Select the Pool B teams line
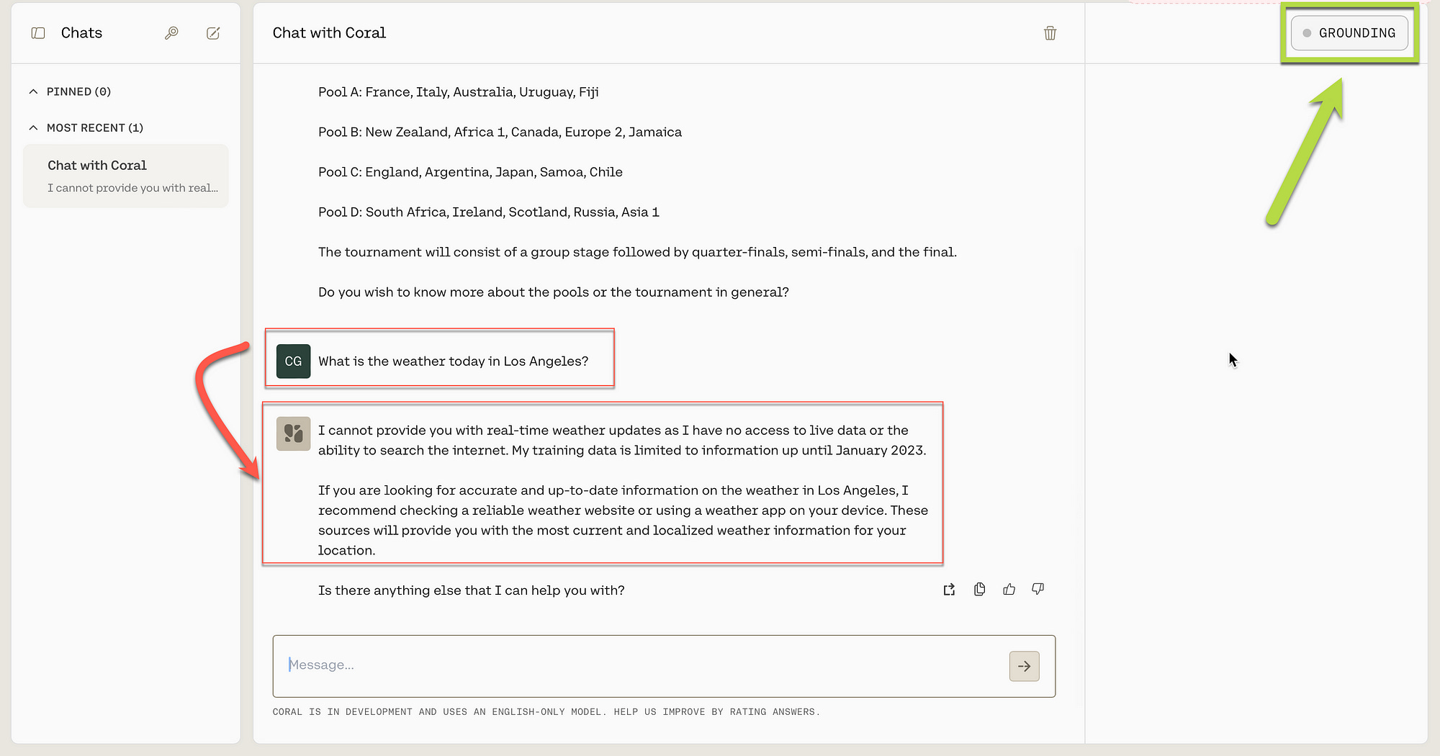 (500, 132)
